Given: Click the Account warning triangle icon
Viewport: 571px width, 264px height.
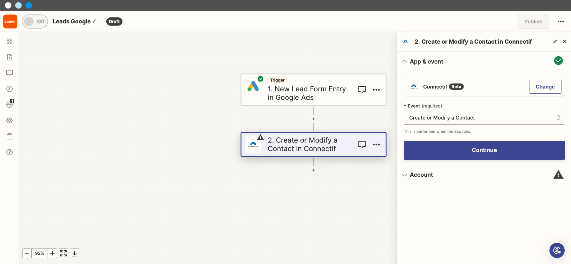Looking at the screenshot, I should [x=558, y=175].
